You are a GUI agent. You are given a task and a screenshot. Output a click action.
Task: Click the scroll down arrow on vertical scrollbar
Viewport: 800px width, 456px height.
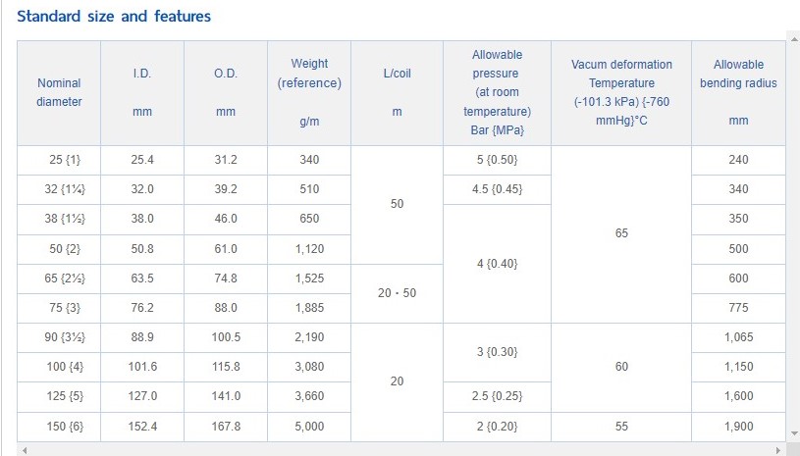click(793, 433)
